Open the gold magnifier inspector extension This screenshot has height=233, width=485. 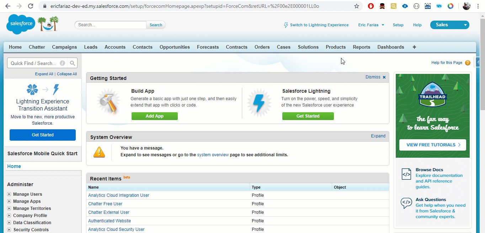point(394,6)
